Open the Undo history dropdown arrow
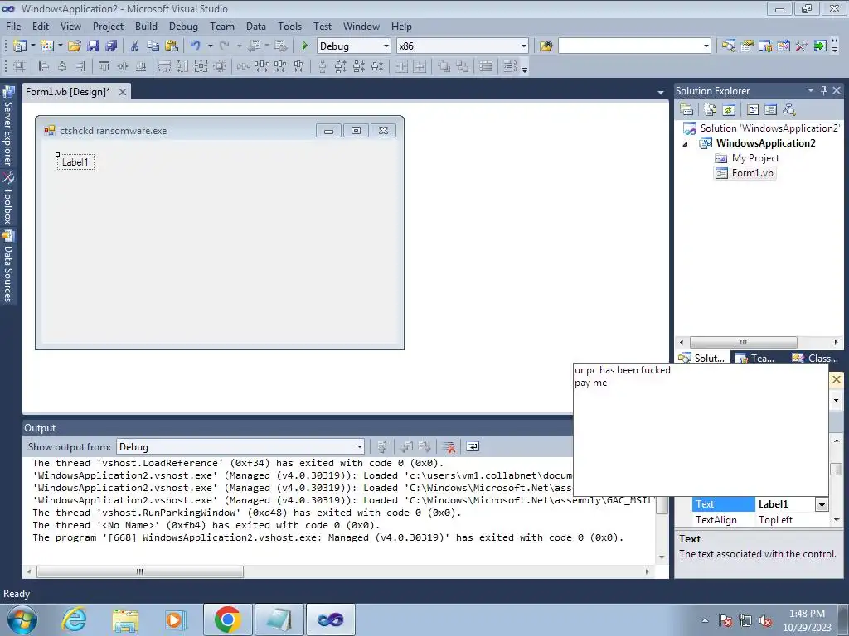 tap(210, 46)
